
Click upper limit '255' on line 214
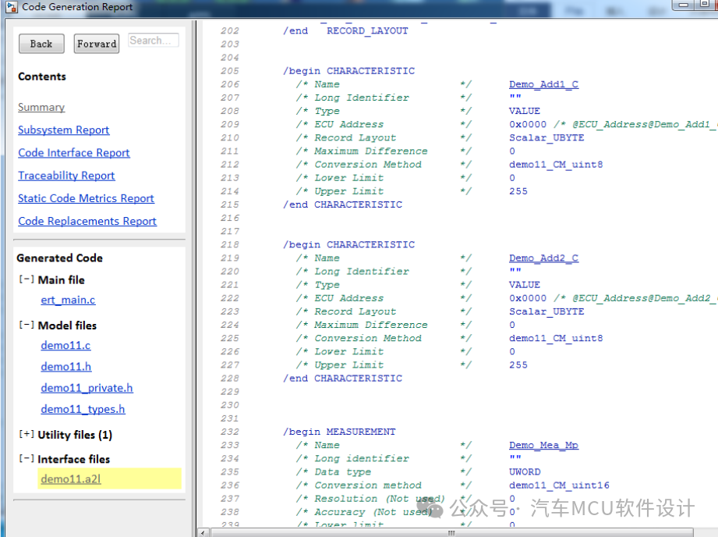pyautogui.click(x=518, y=191)
